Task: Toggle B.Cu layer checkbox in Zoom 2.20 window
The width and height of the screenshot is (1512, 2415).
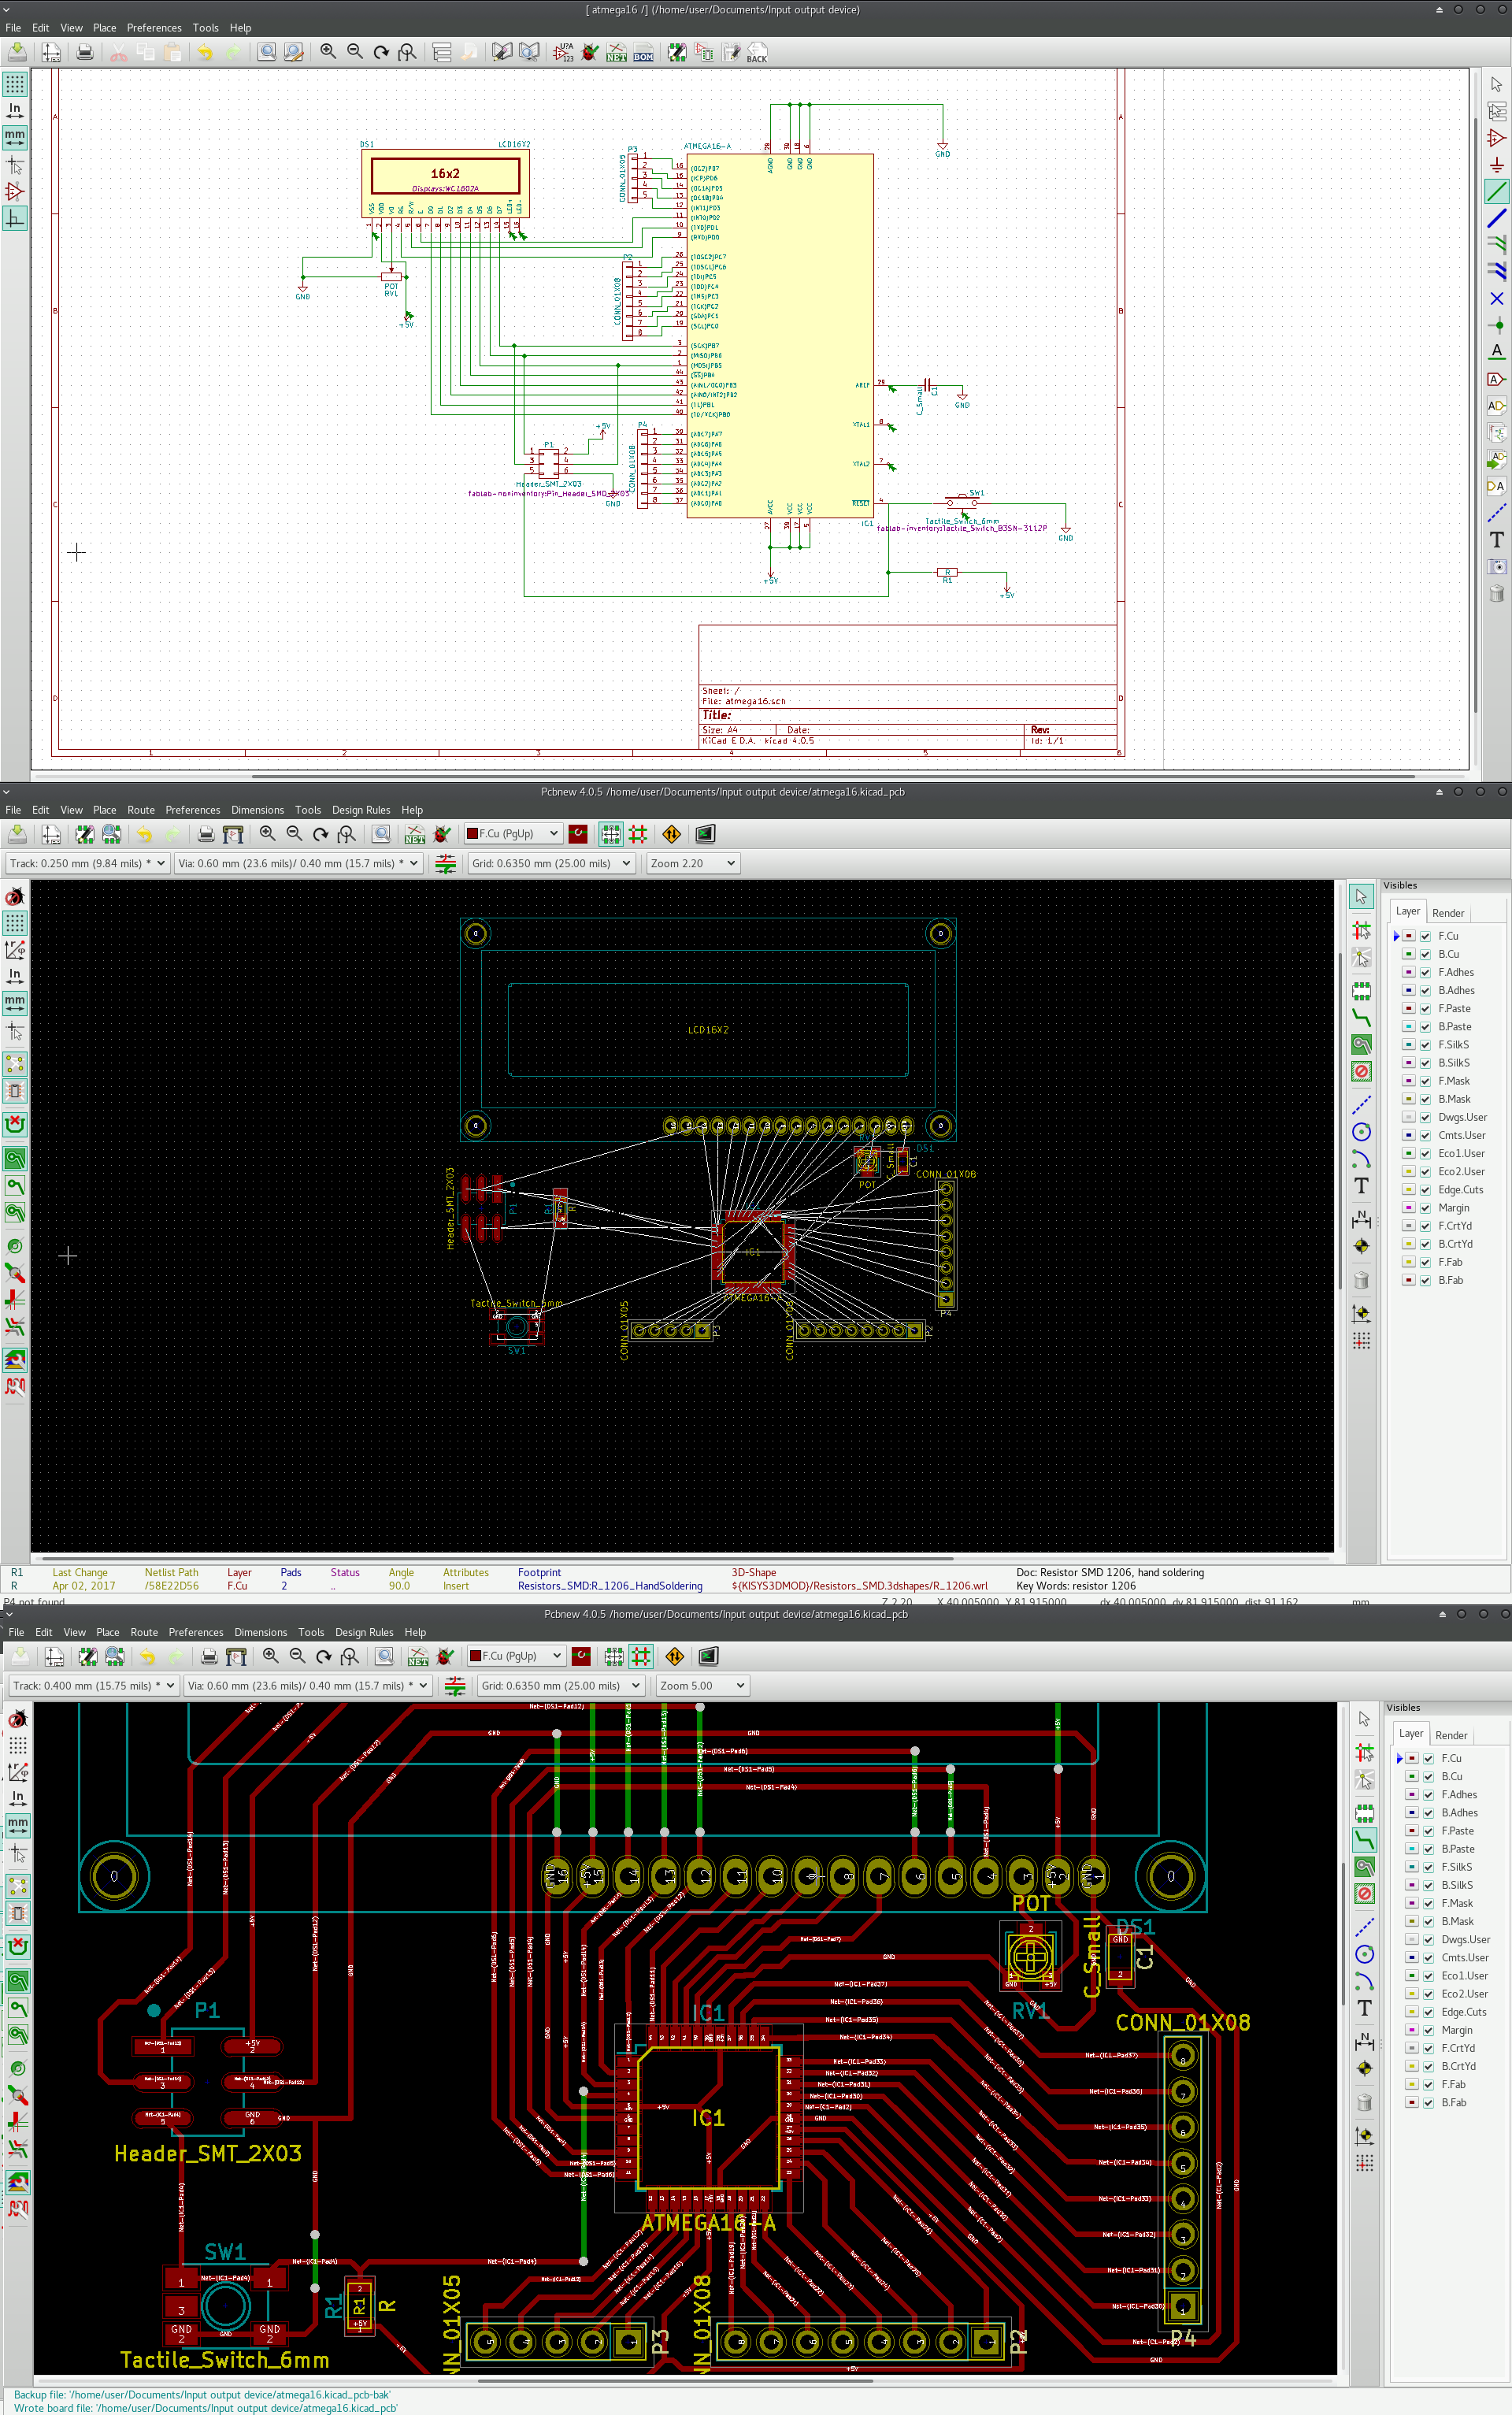Action: tap(1425, 954)
